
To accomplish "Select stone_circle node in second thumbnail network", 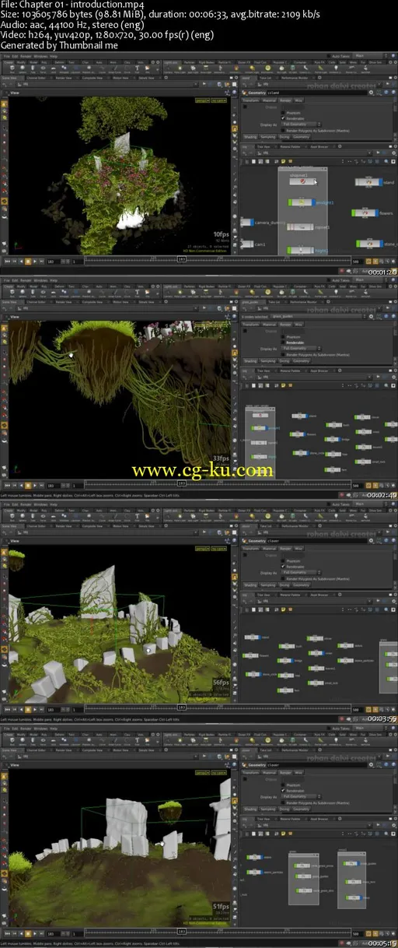I will [x=301, y=453].
